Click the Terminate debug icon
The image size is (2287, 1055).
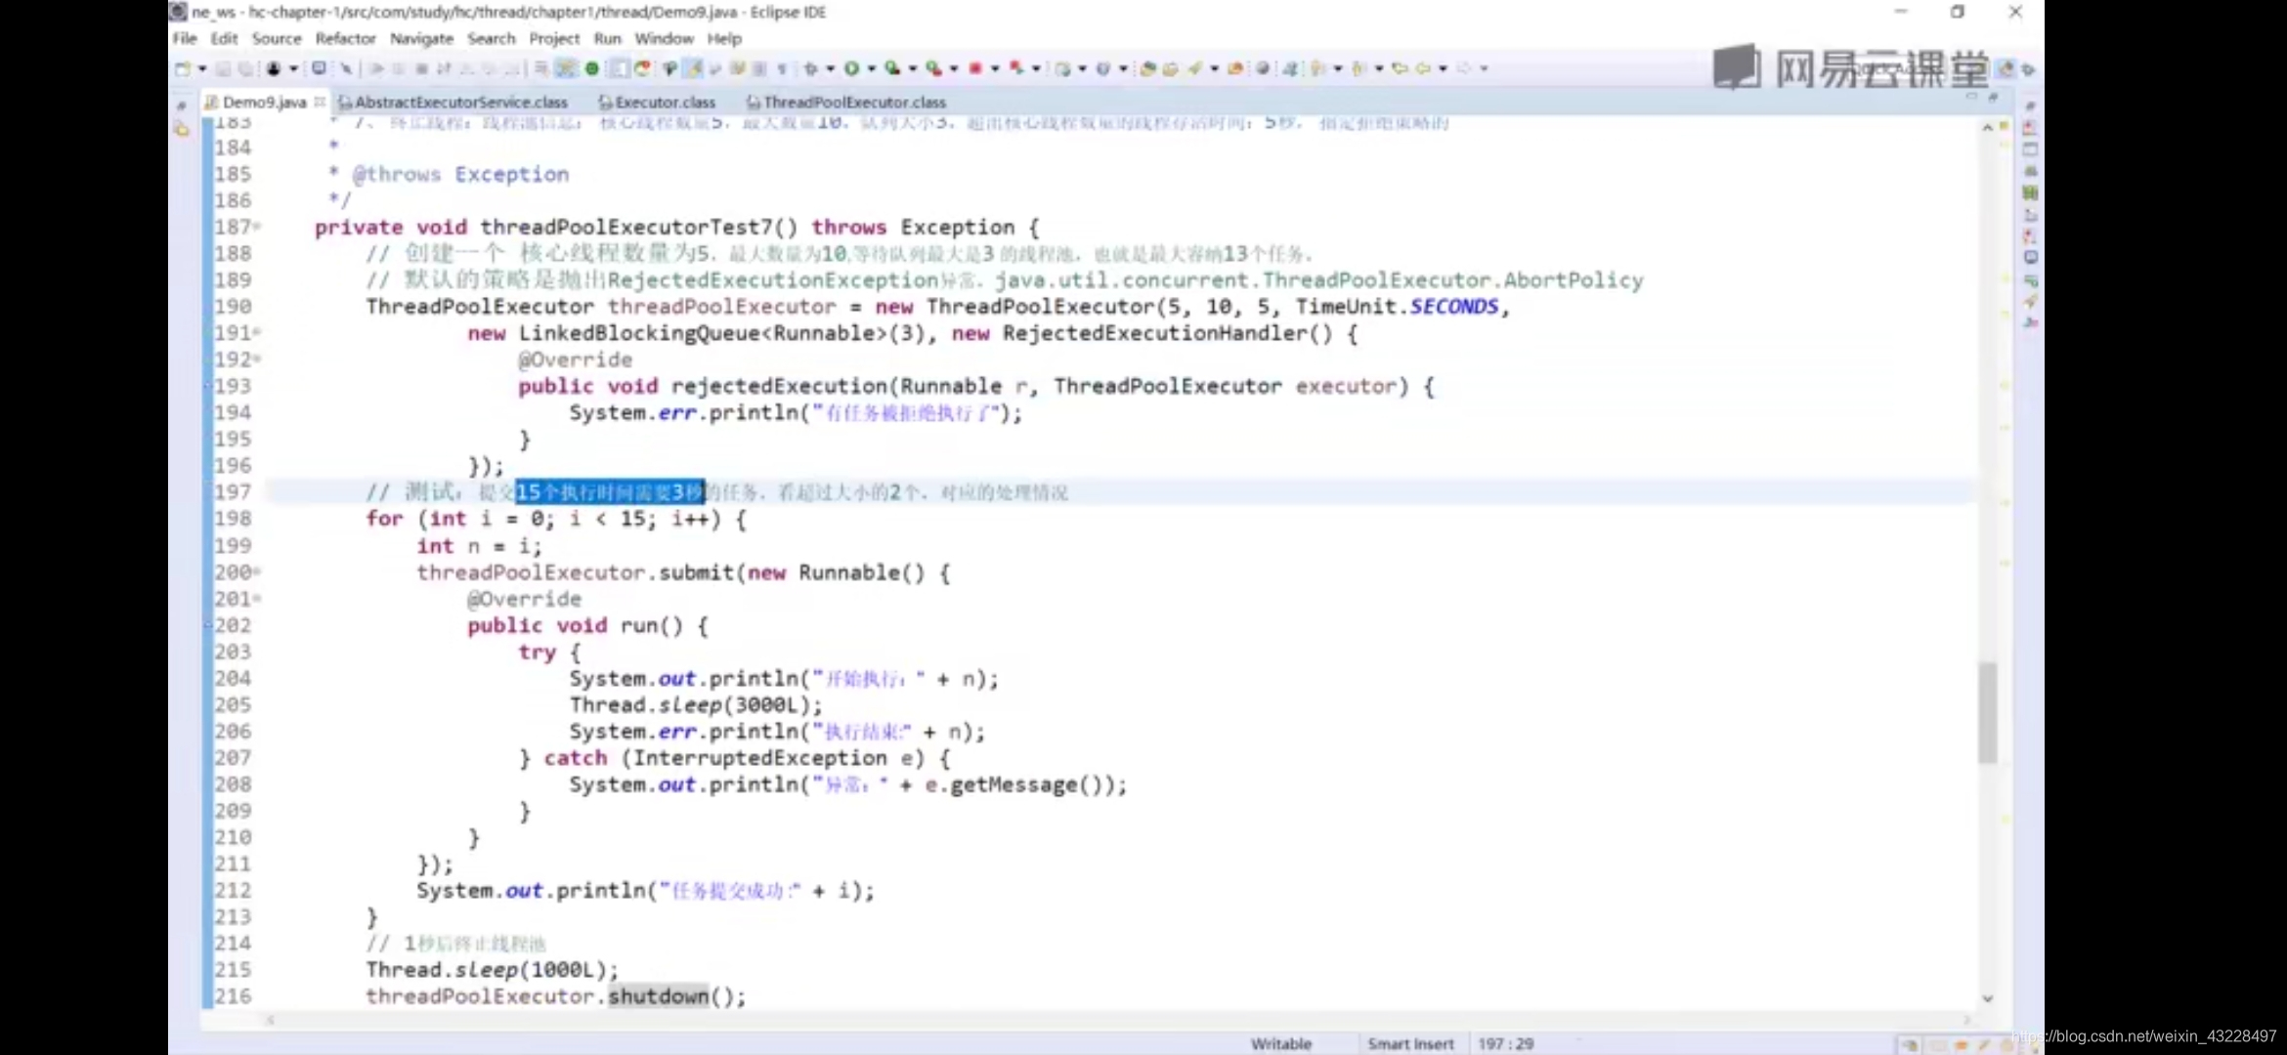(x=422, y=68)
